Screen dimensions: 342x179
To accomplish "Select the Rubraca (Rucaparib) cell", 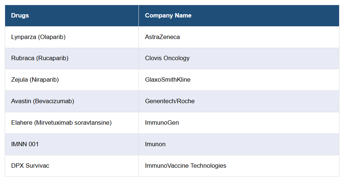I will [x=40, y=58].
